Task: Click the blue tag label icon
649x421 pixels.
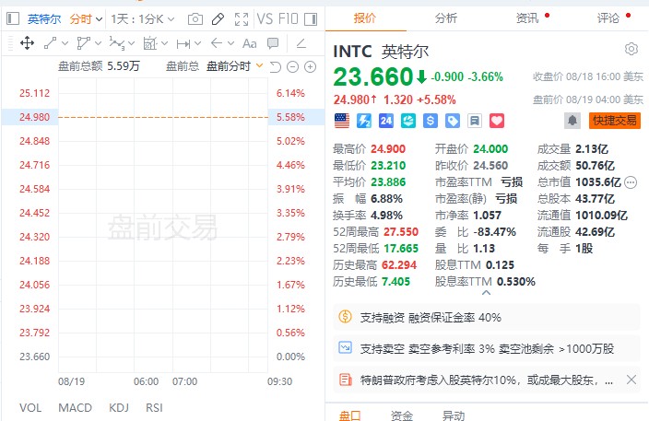Action: pyautogui.click(x=453, y=121)
